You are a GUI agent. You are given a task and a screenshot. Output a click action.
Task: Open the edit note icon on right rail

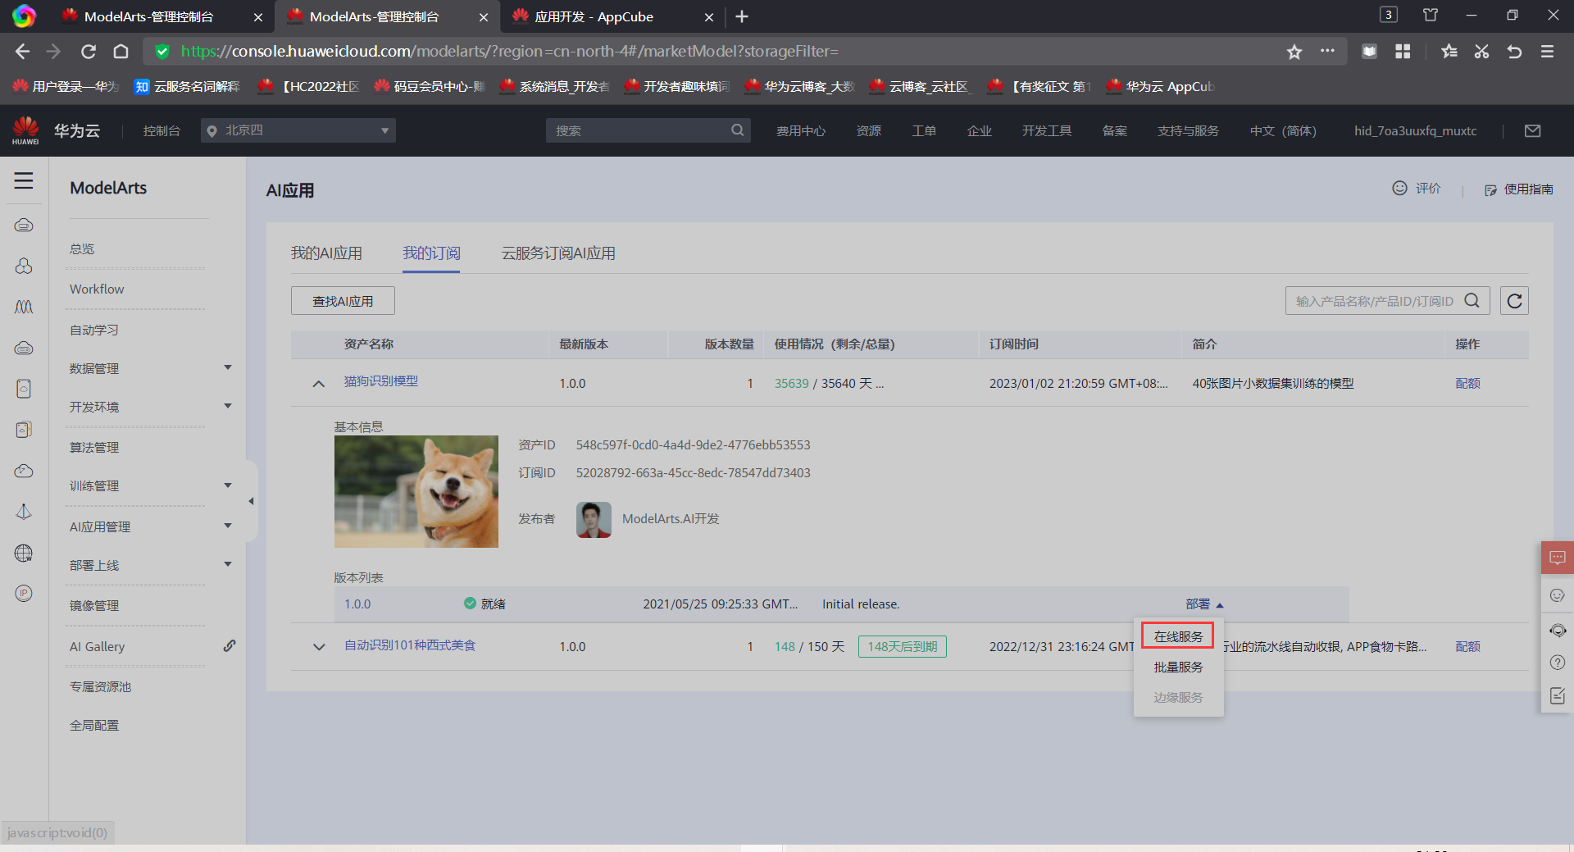point(1558,696)
